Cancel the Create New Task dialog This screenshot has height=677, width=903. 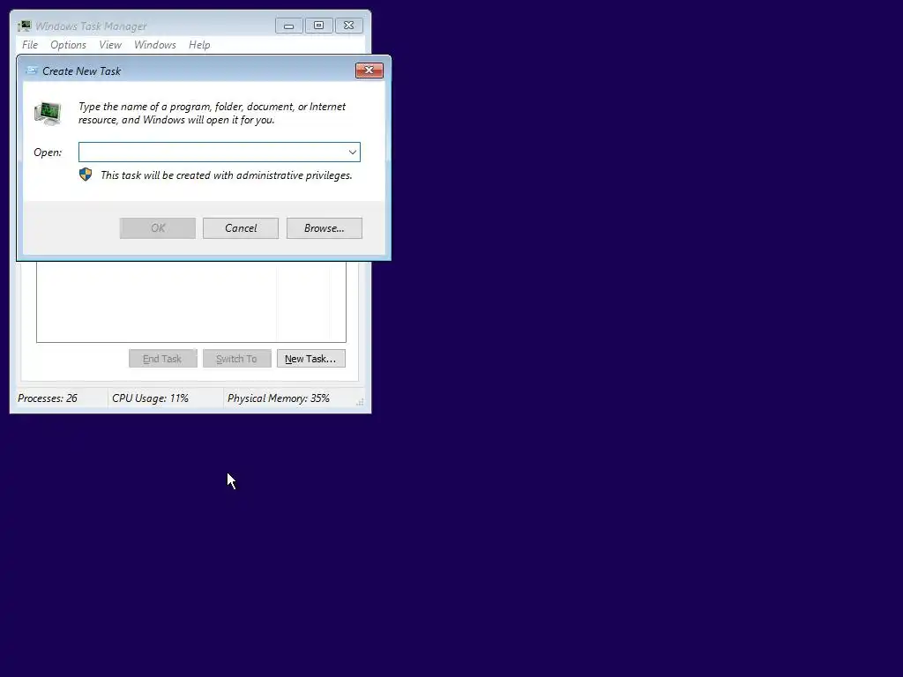[241, 228]
